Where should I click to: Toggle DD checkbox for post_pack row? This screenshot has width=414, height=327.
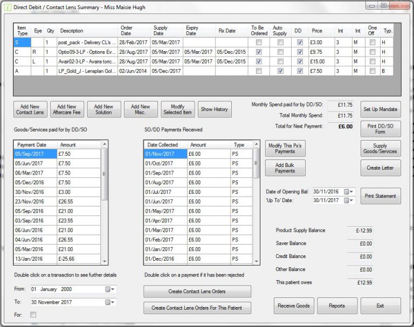[300, 43]
